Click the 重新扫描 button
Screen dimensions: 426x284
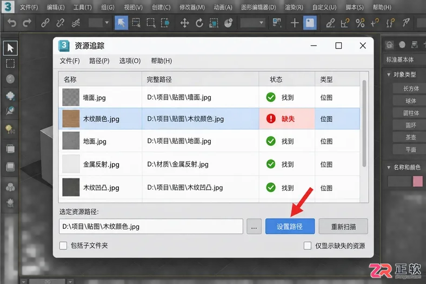click(343, 226)
